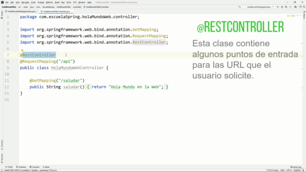This screenshot has width=306, height=172.
Task: Collapse the import block fold arrow at line 3
Action: pos(18,30)
